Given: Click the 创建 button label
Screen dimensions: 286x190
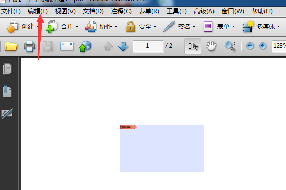Looking at the screenshot, I should click(28, 27).
